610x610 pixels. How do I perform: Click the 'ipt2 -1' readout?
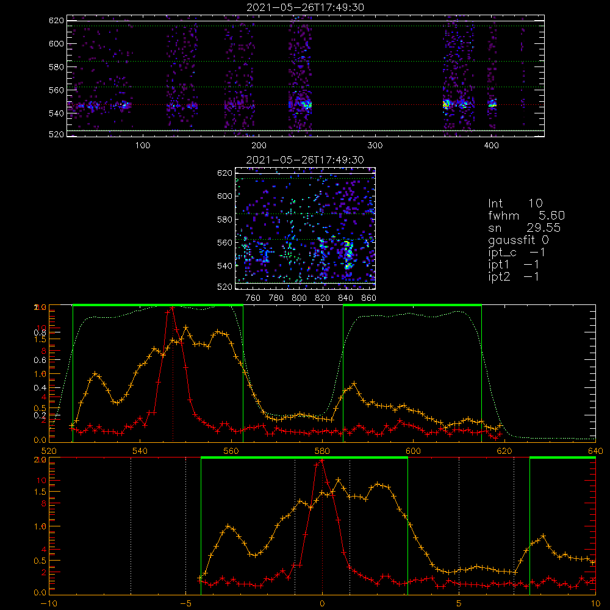coord(514,276)
